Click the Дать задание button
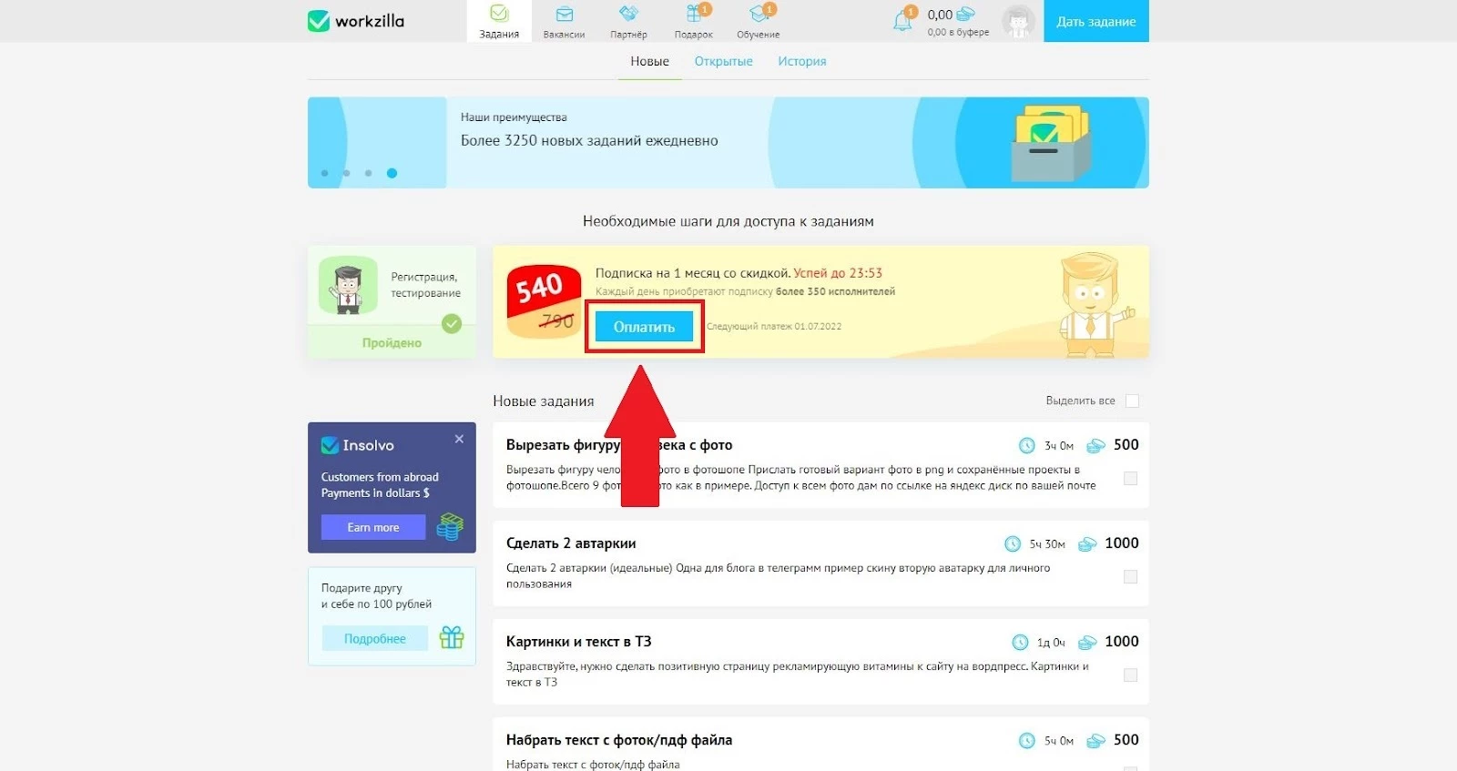The image size is (1457, 771). point(1096,21)
